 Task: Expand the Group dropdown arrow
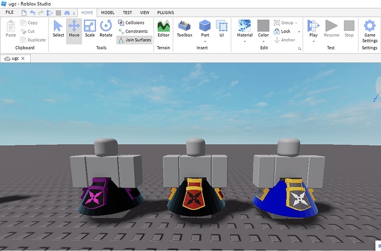pyautogui.click(x=296, y=23)
